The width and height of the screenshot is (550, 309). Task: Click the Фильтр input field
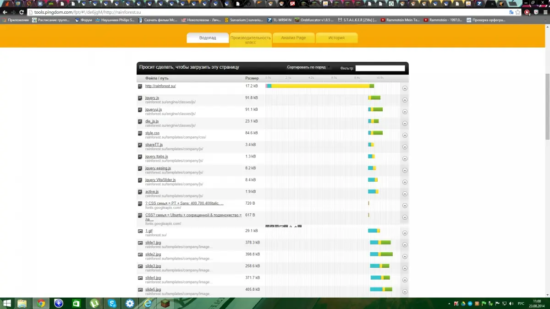[380, 68]
